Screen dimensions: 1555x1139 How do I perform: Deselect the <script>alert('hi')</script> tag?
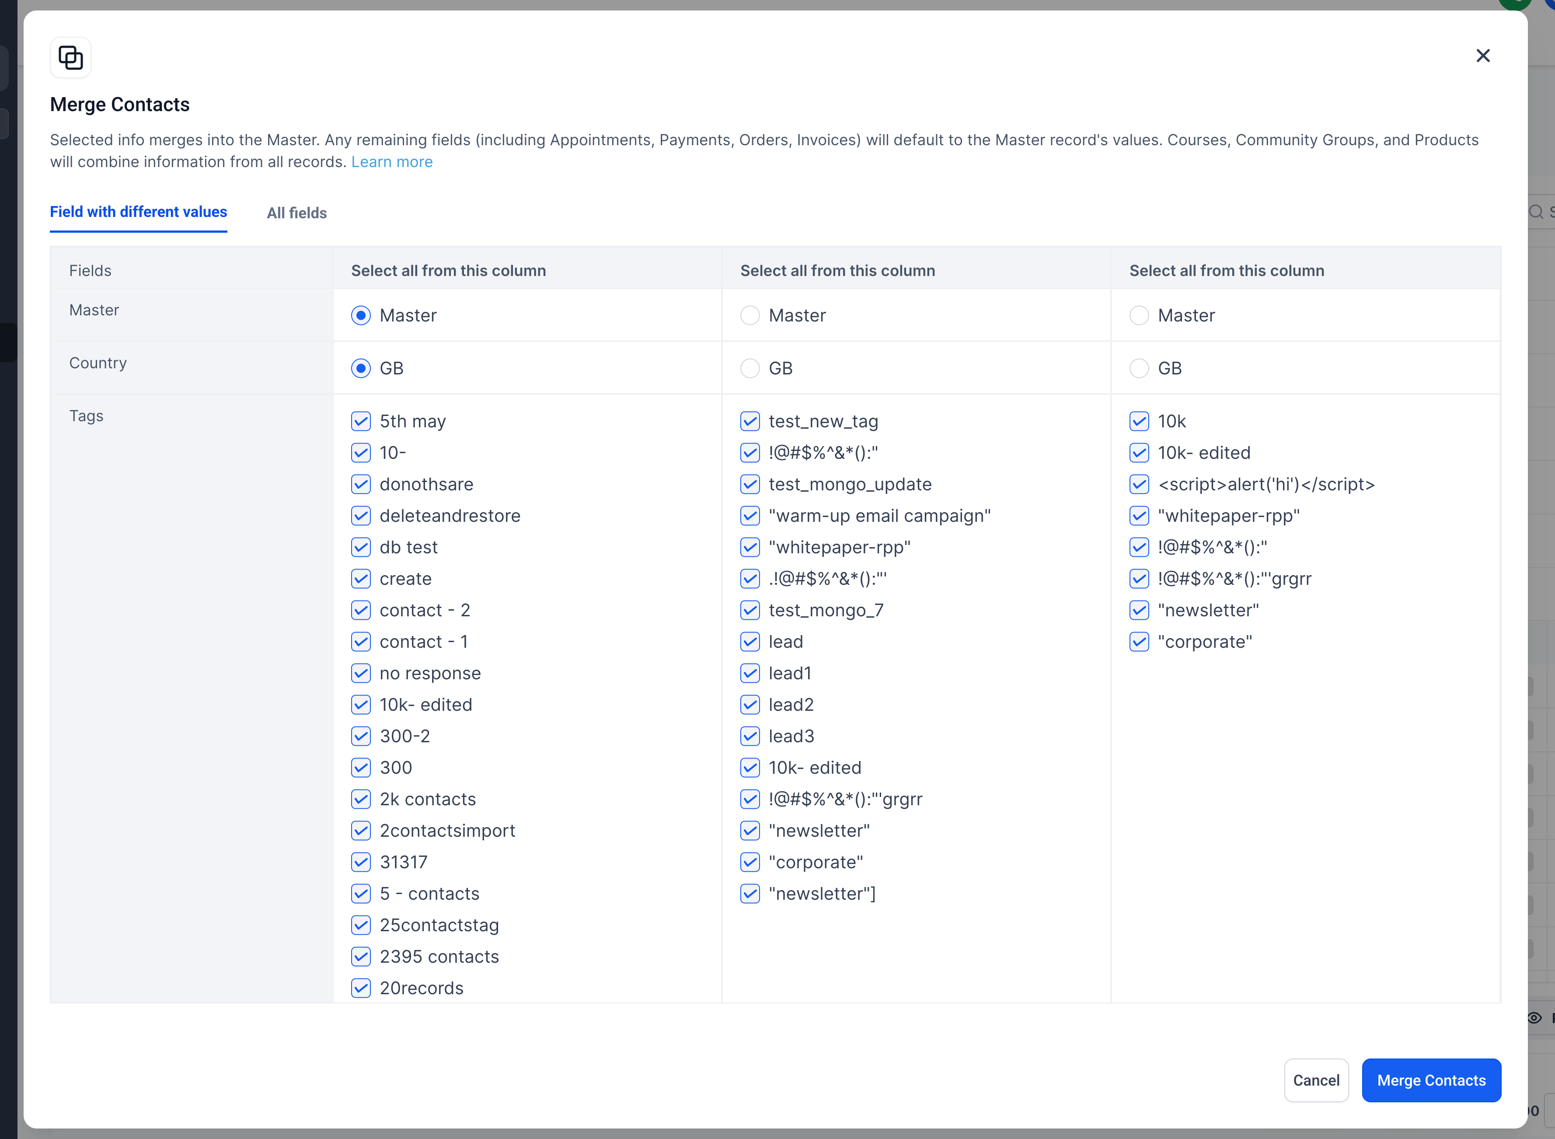click(1139, 485)
